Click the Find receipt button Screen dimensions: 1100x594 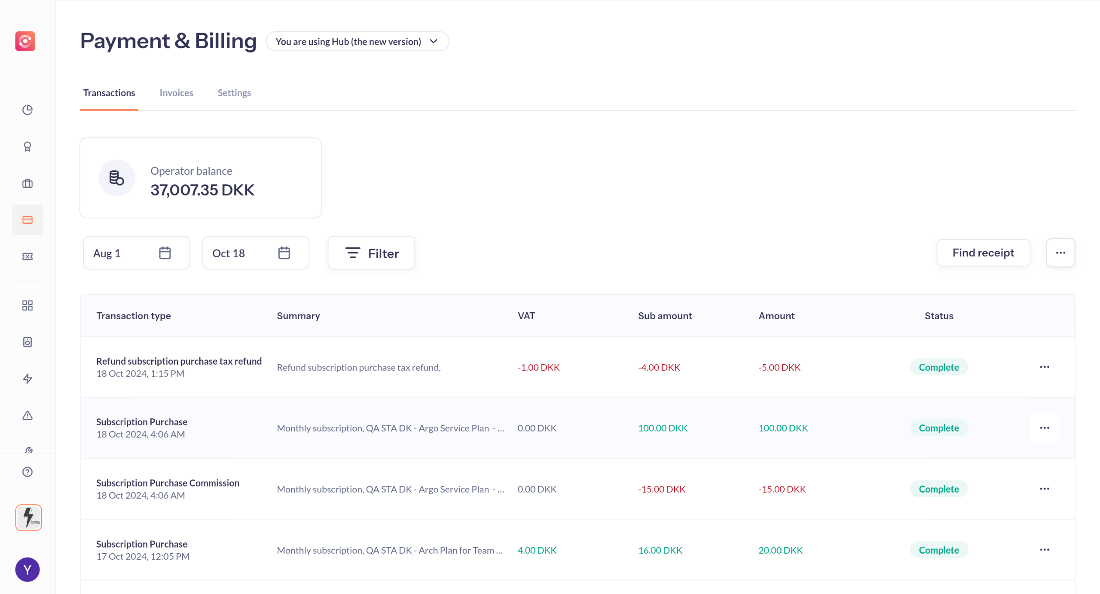pyautogui.click(x=983, y=253)
